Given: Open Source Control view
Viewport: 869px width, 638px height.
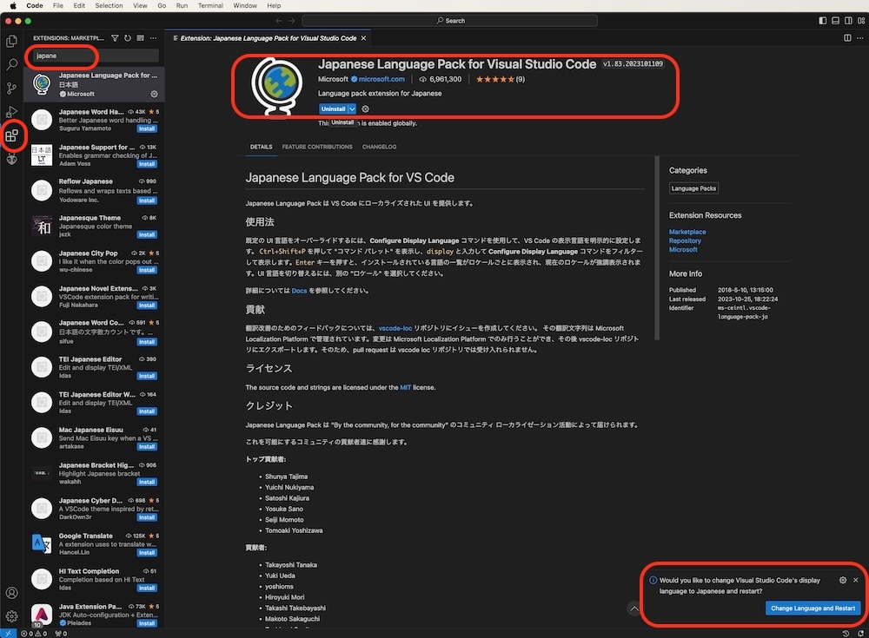Looking at the screenshot, I should pos(12,89).
